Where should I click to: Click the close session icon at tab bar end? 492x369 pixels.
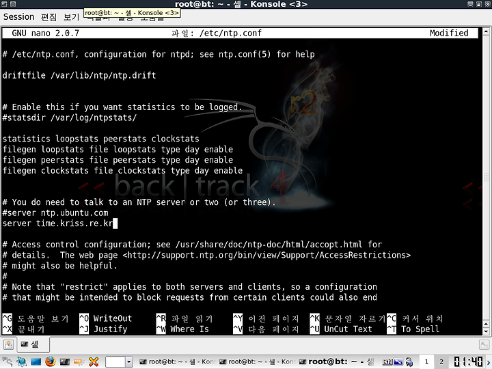point(484,345)
